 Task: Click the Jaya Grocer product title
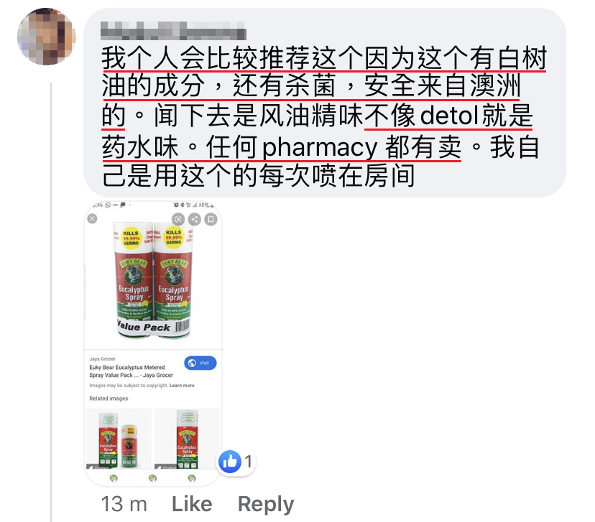tap(131, 371)
